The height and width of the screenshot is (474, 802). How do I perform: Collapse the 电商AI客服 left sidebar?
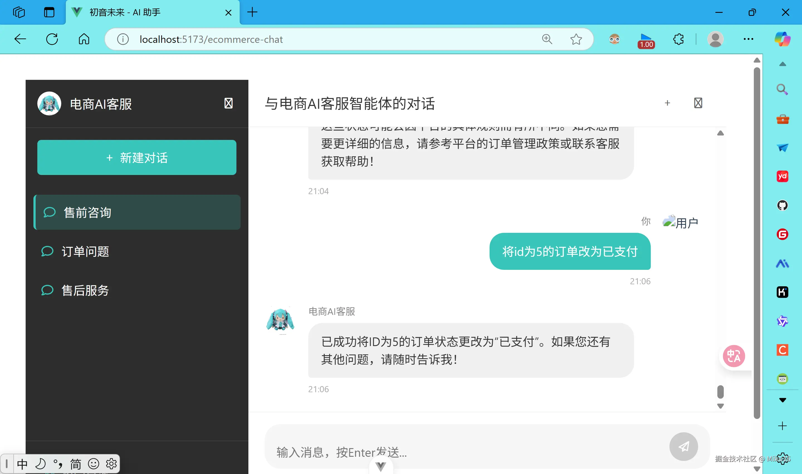tap(228, 103)
